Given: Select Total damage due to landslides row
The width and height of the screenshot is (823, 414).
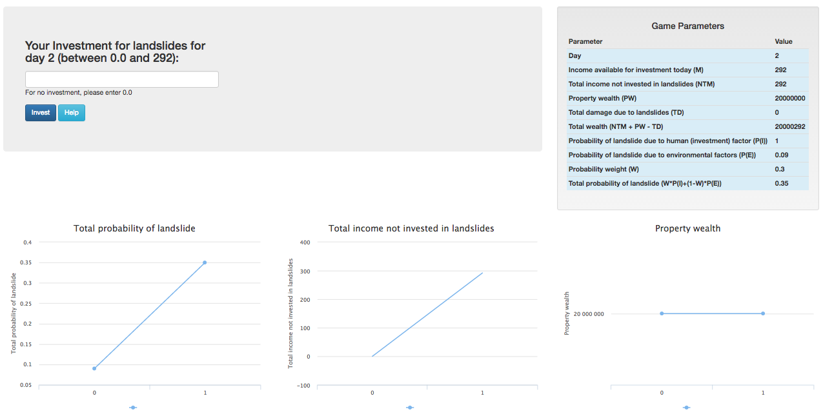Looking at the screenshot, I should [x=687, y=112].
